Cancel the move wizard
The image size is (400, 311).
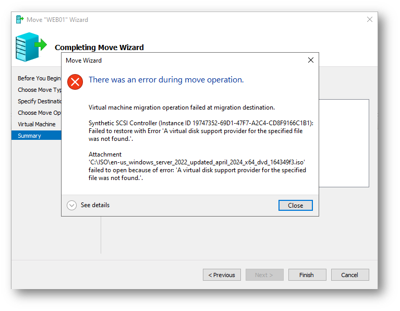pos(349,275)
